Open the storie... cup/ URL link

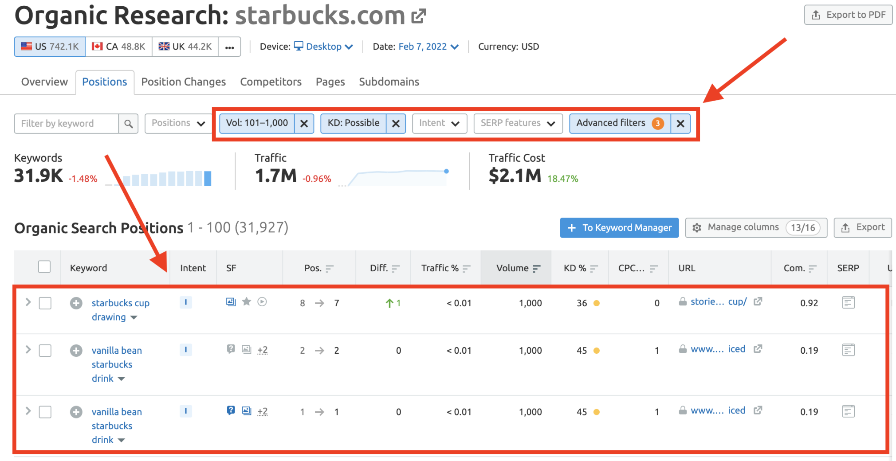(719, 302)
